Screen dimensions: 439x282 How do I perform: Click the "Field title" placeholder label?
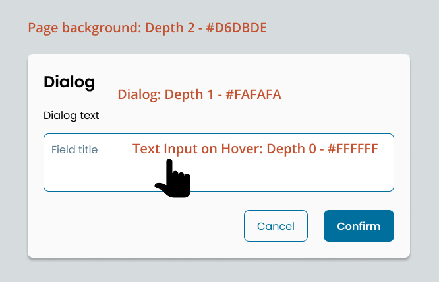point(74,149)
